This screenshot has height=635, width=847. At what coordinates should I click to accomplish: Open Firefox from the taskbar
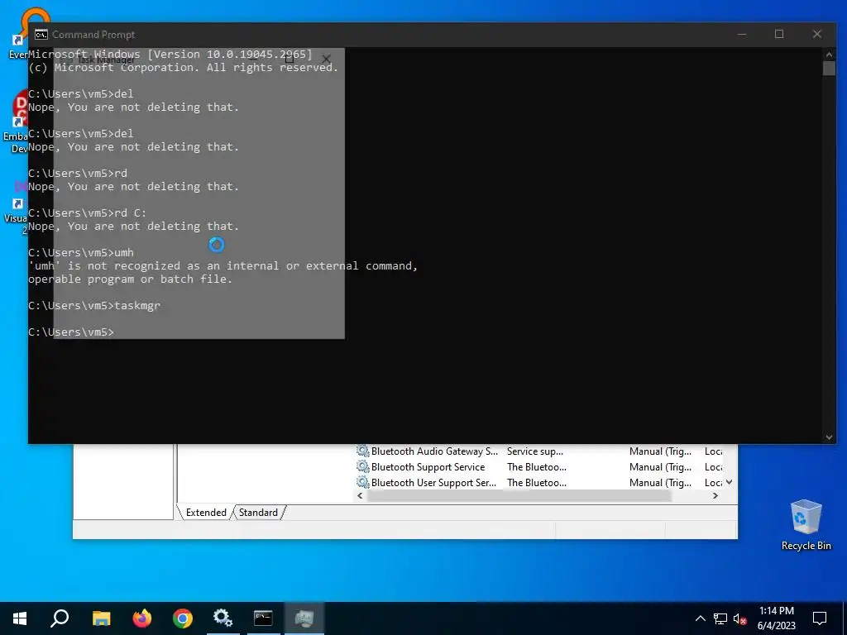[142, 618]
